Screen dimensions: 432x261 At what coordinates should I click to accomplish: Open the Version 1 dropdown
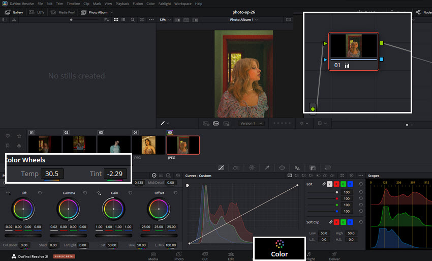pos(251,123)
